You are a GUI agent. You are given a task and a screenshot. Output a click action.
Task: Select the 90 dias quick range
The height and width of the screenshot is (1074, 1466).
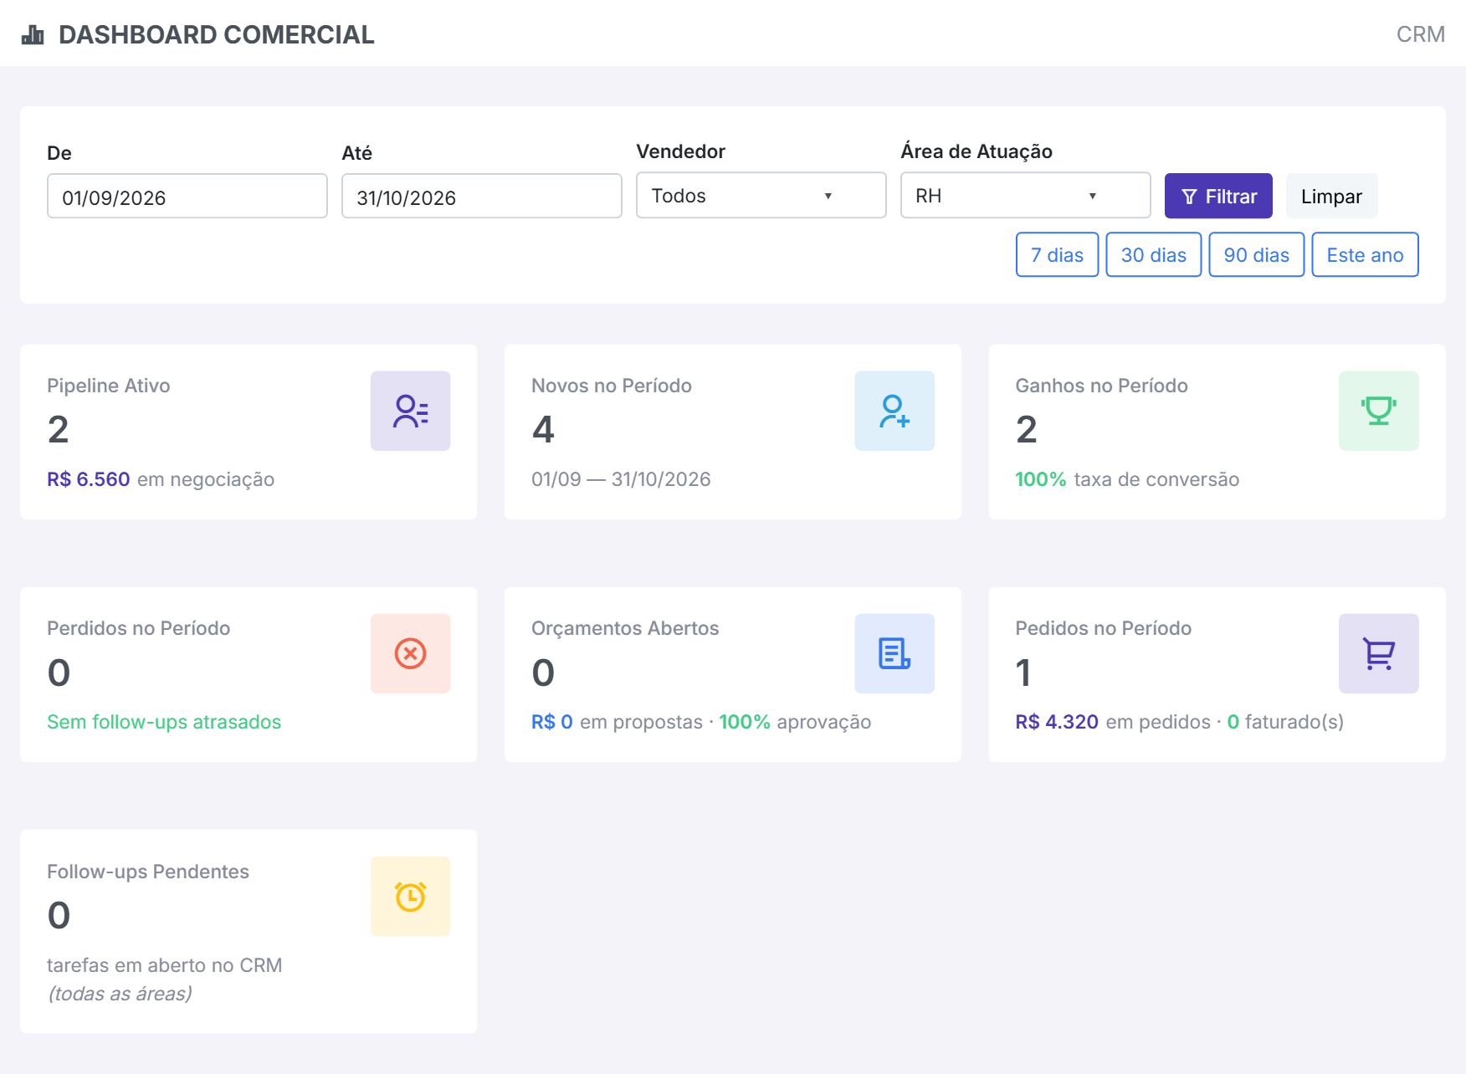coord(1256,255)
